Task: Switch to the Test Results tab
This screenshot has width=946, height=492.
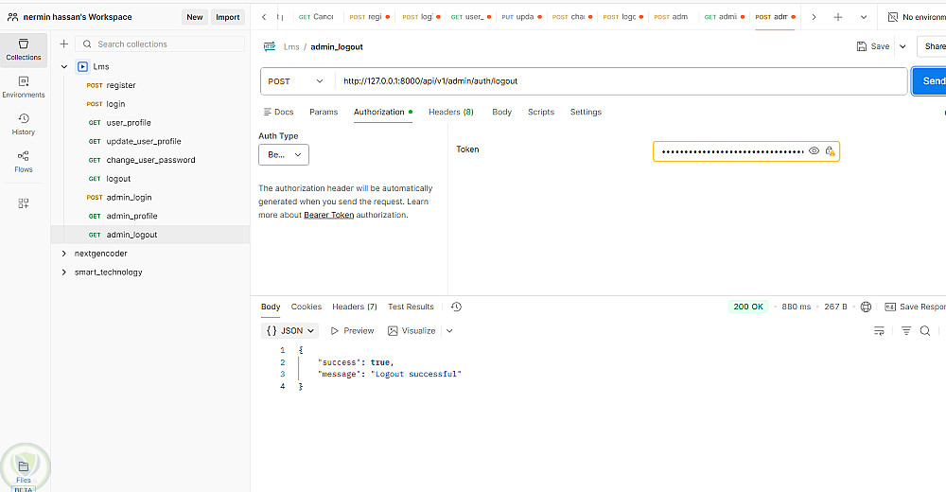Action: [411, 307]
